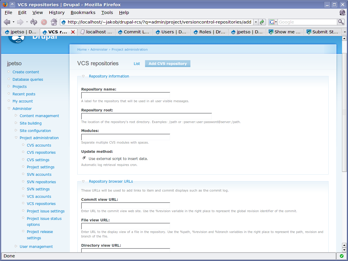Click the green status icon in the statusbar

coord(341,256)
